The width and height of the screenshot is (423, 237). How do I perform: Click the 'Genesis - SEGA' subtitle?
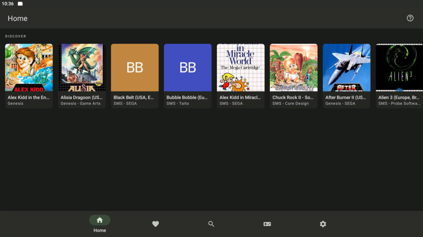340,103
